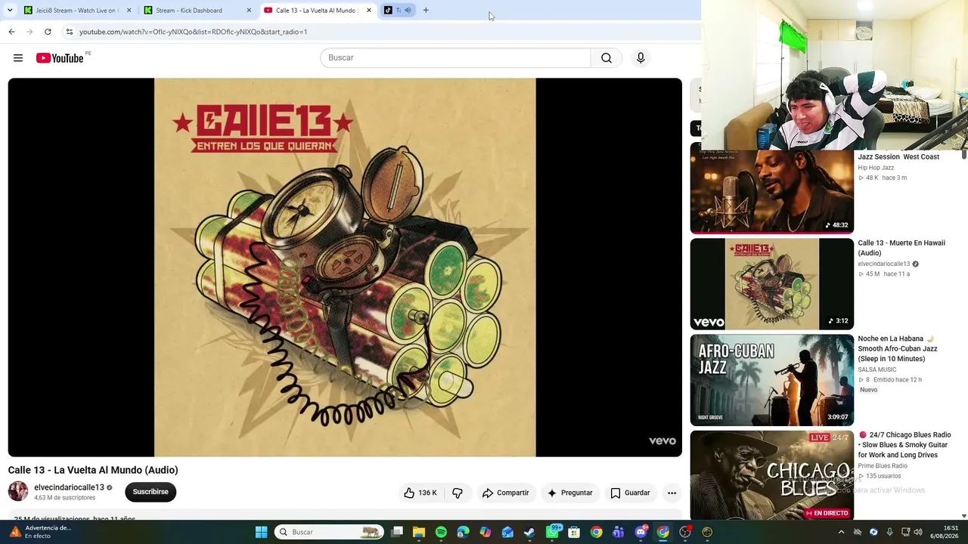Dislike the video with thumbs-down icon

458,493
